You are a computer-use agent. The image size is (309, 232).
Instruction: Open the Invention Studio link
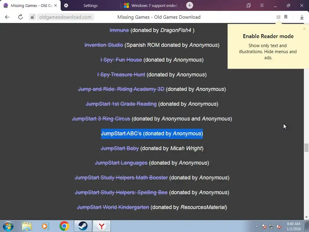pos(104,45)
